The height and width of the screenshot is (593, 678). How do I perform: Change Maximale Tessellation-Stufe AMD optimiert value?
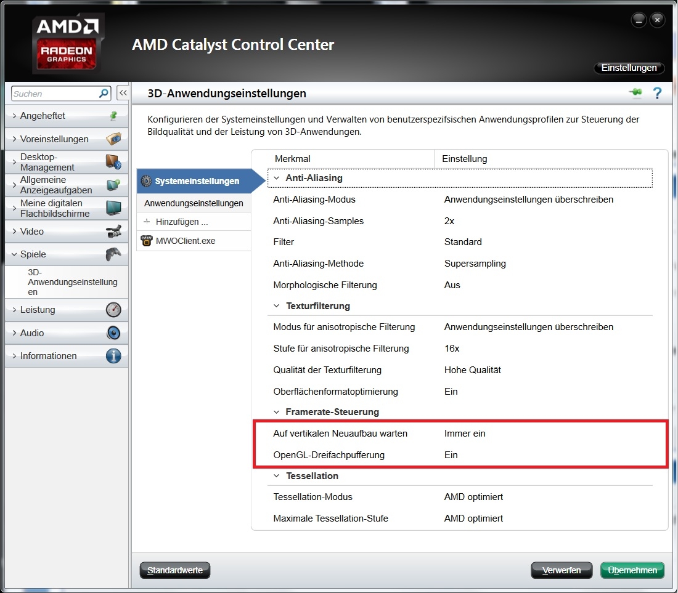(x=473, y=518)
